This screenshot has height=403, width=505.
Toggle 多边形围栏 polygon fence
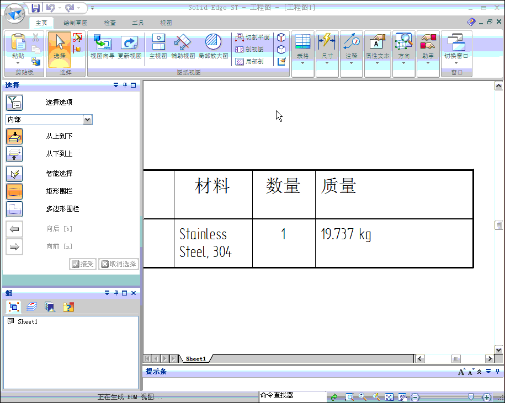(14, 209)
